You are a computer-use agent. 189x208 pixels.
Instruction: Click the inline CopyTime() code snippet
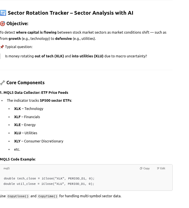pyautogui.click(x=48, y=196)
